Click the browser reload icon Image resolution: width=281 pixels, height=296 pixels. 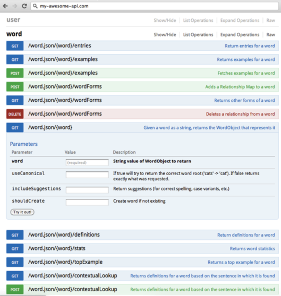[x=24, y=6]
